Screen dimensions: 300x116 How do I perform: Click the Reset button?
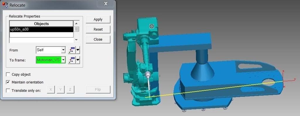pyautogui.click(x=98, y=29)
